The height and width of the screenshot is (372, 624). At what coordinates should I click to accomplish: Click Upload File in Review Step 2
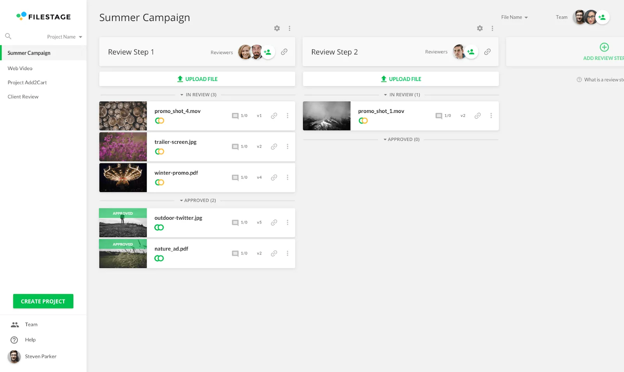coord(401,79)
